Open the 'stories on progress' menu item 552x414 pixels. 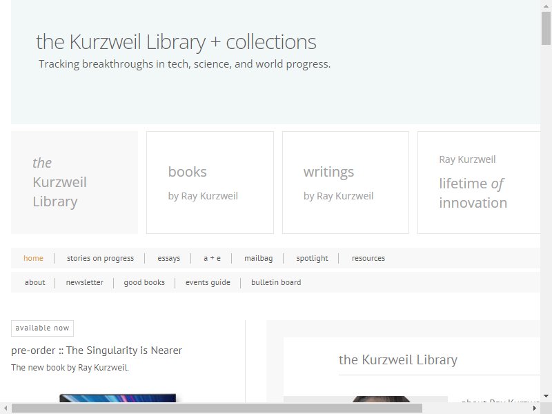coord(100,258)
